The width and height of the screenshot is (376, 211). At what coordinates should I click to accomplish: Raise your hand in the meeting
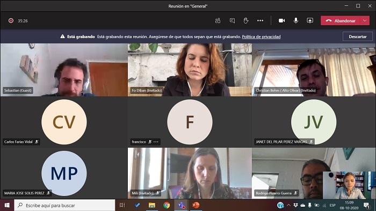246,20
